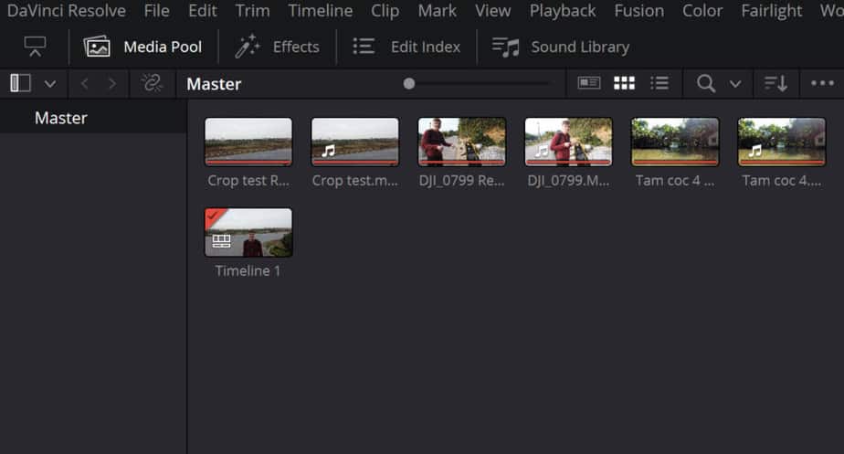
Task: Open the Clip menu
Action: [385, 11]
